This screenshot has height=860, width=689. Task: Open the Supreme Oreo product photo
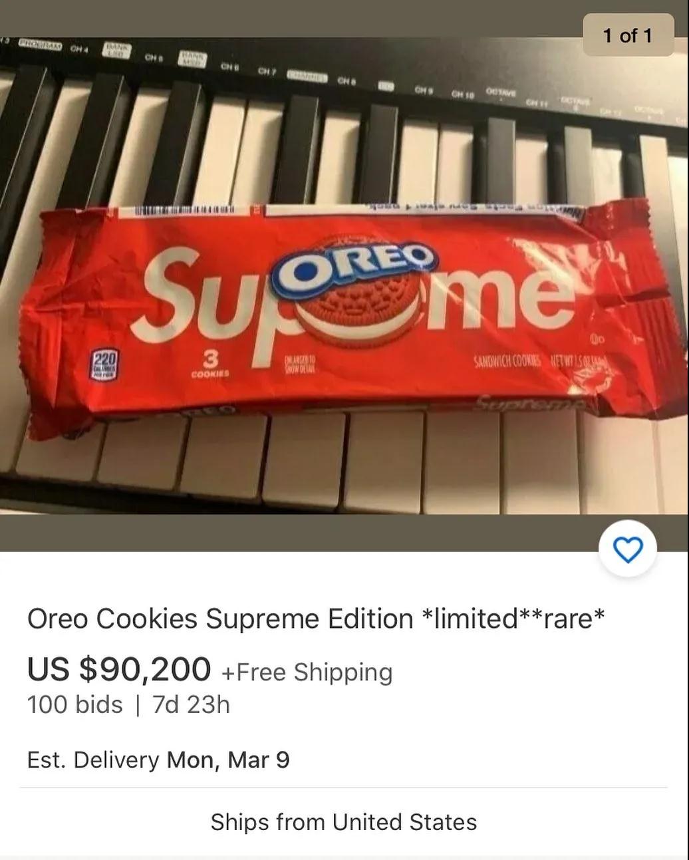[x=344, y=276]
